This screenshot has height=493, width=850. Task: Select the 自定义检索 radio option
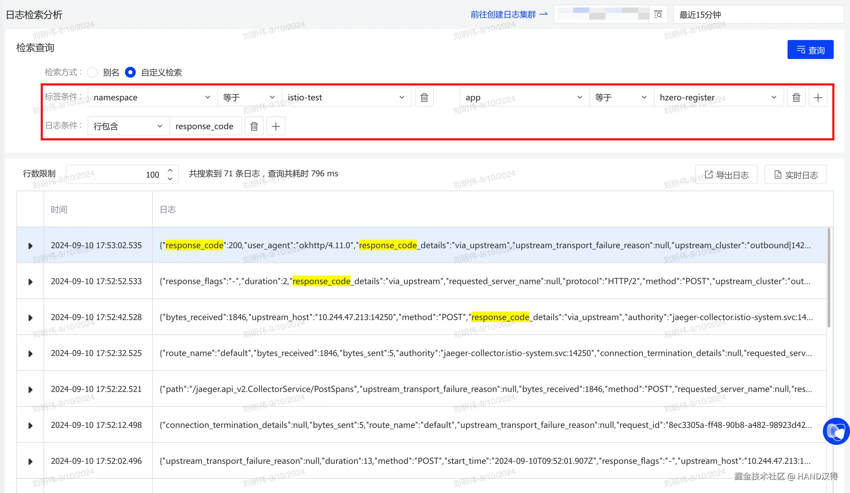[x=130, y=72]
